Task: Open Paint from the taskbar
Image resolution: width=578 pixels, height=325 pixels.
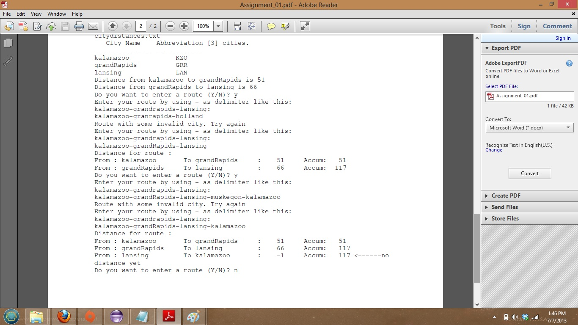Action: pos(193,317)
